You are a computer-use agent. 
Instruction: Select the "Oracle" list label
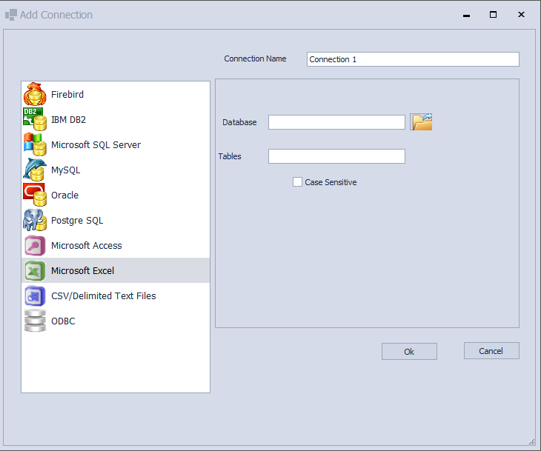click(65, 196)
